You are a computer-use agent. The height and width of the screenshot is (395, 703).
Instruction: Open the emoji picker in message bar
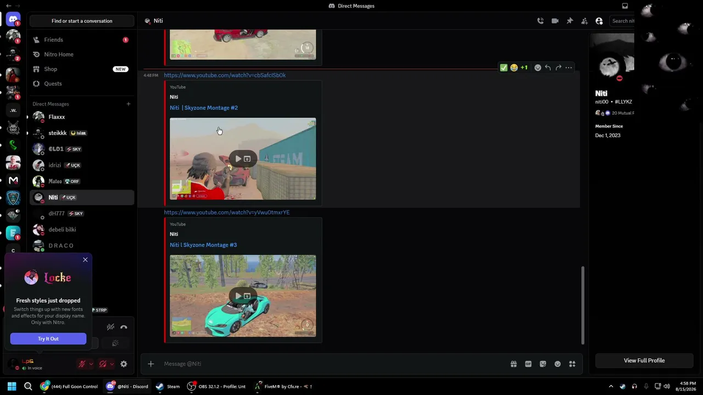pyautogui.click(x=557, y=364)
